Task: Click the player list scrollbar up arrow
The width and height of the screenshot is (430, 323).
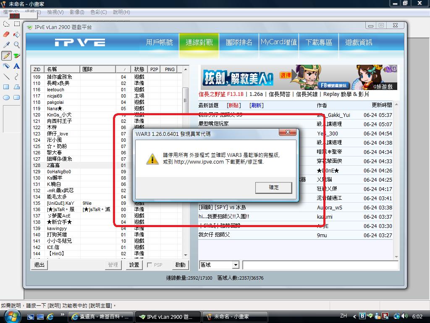Action: pos(186,69)
